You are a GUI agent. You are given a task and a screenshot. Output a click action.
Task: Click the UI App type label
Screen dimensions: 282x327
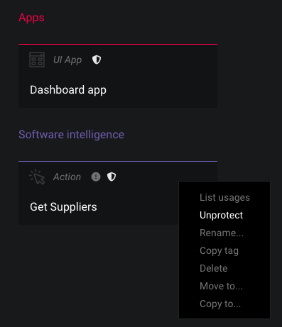[x=67, y=60]
